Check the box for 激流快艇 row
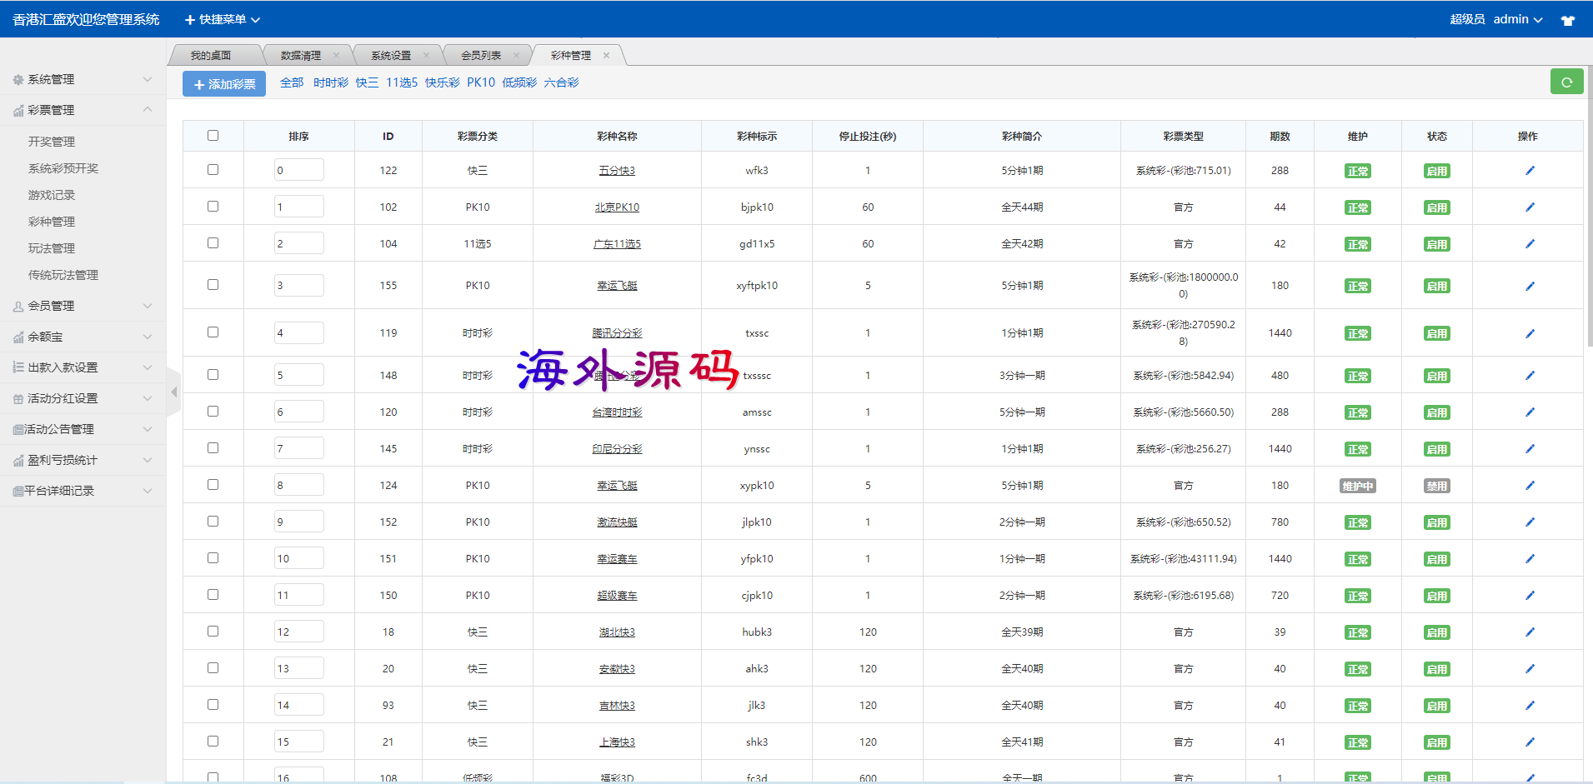The height and width of the screenshot is (784, 1593). (x=213, y=522)
